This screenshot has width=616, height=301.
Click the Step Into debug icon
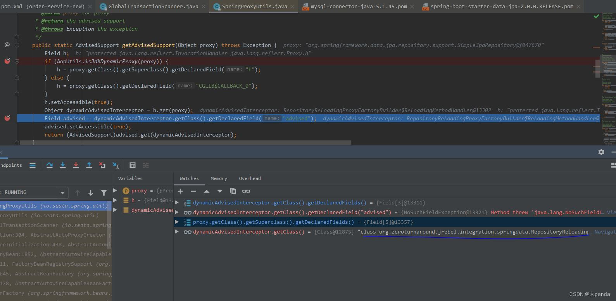coord(62,165)
